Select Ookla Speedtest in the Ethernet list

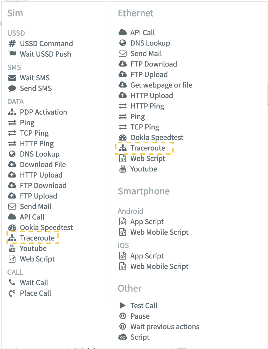point(157,138)
